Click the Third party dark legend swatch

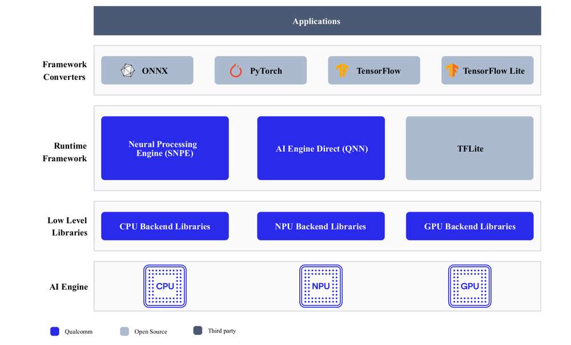coord(198,330)
